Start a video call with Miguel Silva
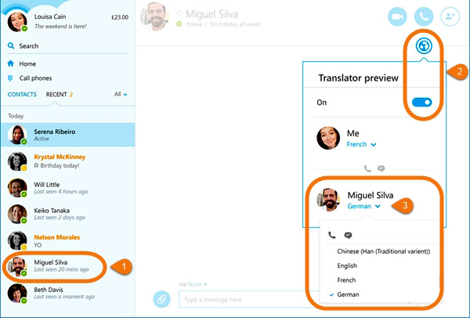 point(397,16)
